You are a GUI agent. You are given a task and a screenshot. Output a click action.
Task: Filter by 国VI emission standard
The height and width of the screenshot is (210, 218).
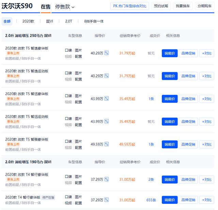click(x=49, y=21)
